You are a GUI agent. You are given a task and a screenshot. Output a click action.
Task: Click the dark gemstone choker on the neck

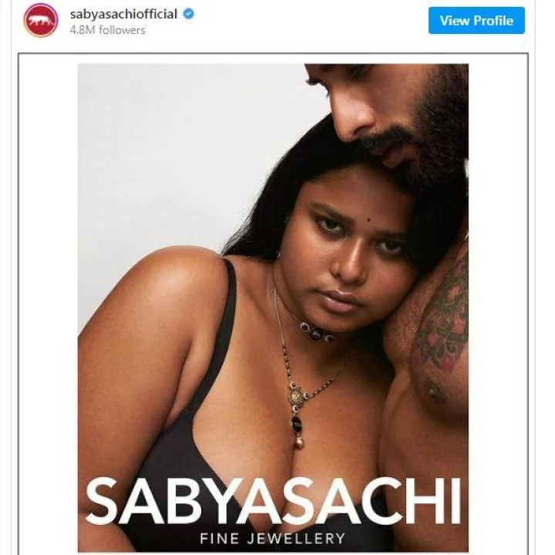[x=317, y=332]
